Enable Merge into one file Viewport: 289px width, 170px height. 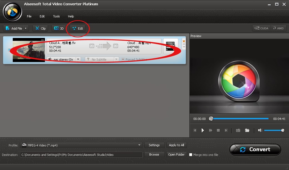[191, 155]
